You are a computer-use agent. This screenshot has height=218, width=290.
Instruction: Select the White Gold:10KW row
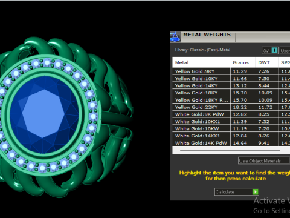pos(231,128)
